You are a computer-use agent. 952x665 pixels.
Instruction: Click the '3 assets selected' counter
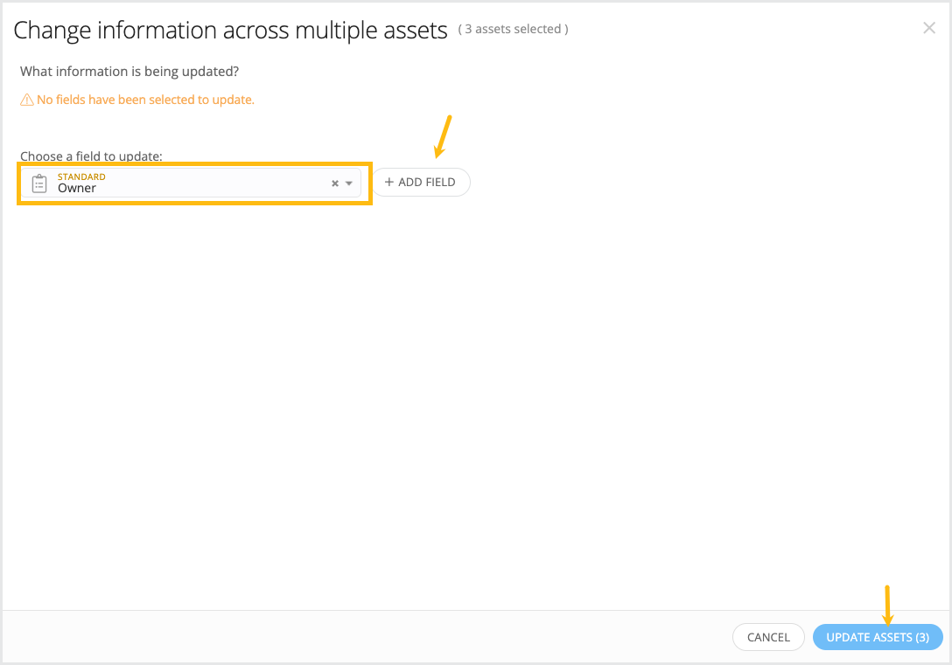click(x=513, y=29)
